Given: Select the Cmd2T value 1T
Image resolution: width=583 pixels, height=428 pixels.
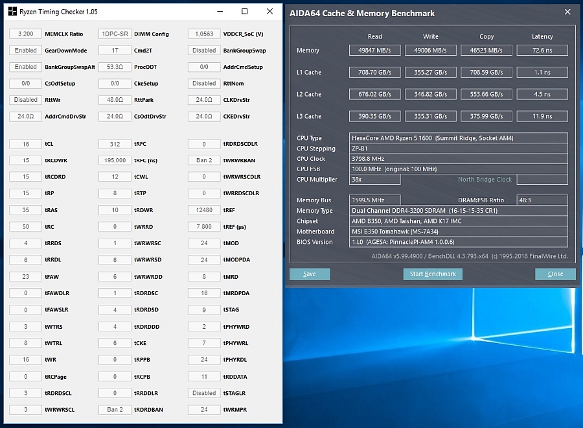Looking at the screenshot, I should pyautogui.click(x=115, y=50).
